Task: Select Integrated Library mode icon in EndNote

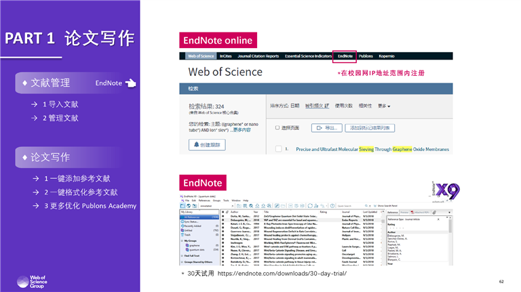Action: (x=195, y=206)
